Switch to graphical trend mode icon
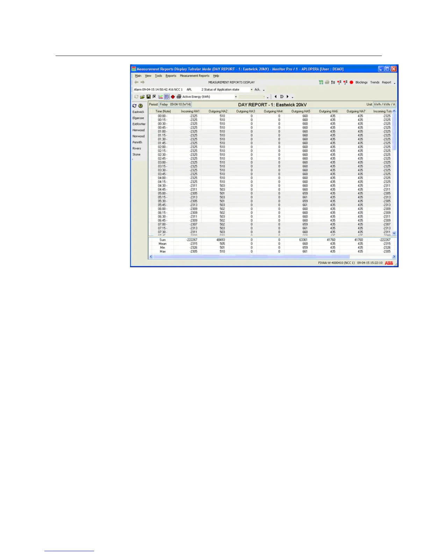The width and height of the screenshot is (428, 554). pos(160,97)
